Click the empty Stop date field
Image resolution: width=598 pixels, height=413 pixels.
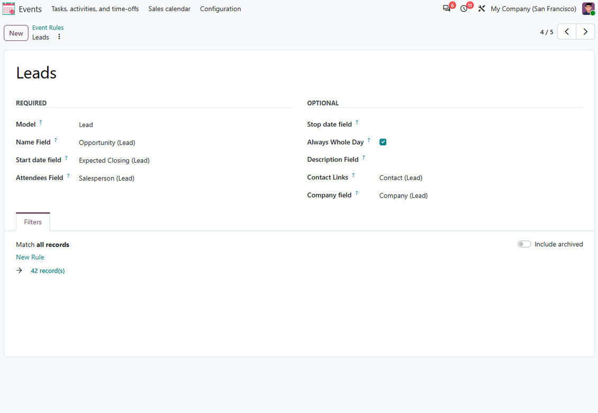481,124
